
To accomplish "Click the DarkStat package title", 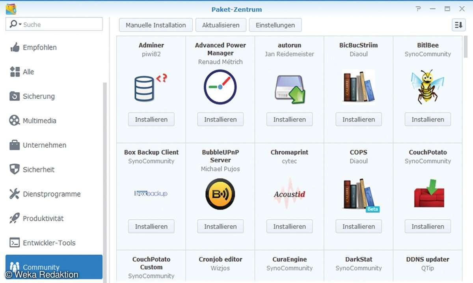I will [358, 259].
